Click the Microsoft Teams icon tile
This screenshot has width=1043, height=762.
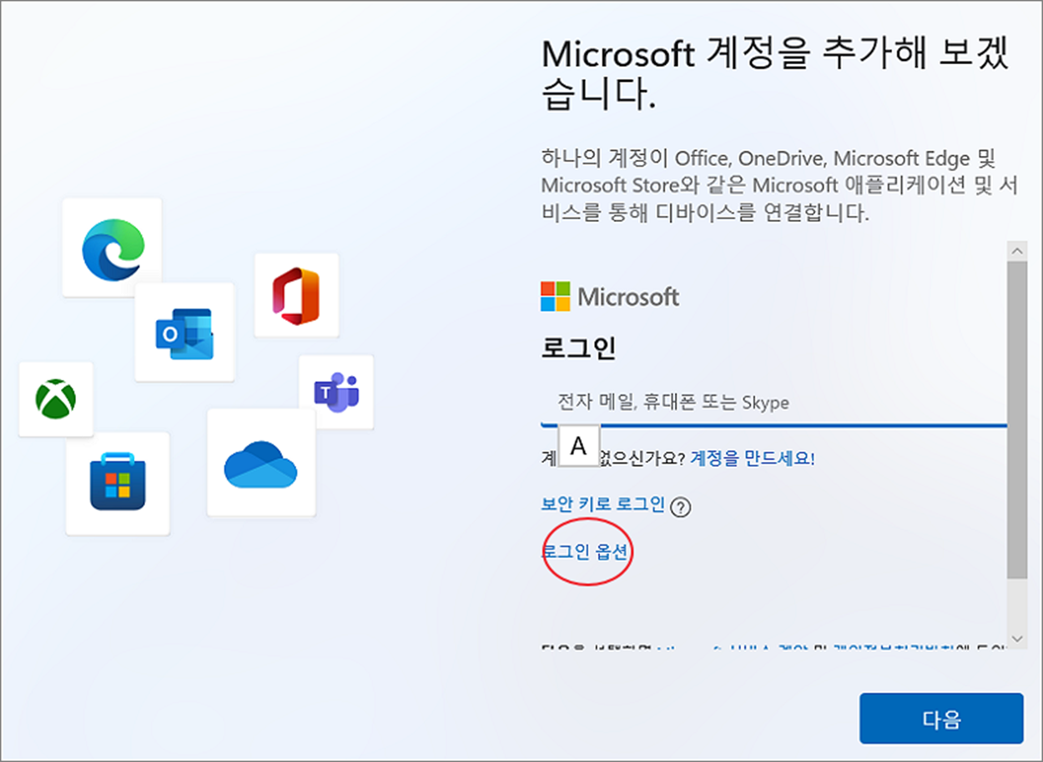pos(336,392)
